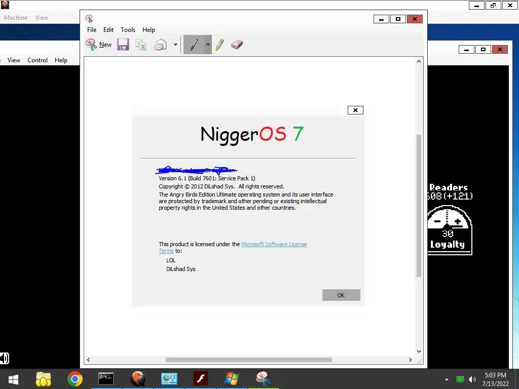519x389 pixels.
Task: Copy the snip using the Copy icon
Action: point(141,45)
